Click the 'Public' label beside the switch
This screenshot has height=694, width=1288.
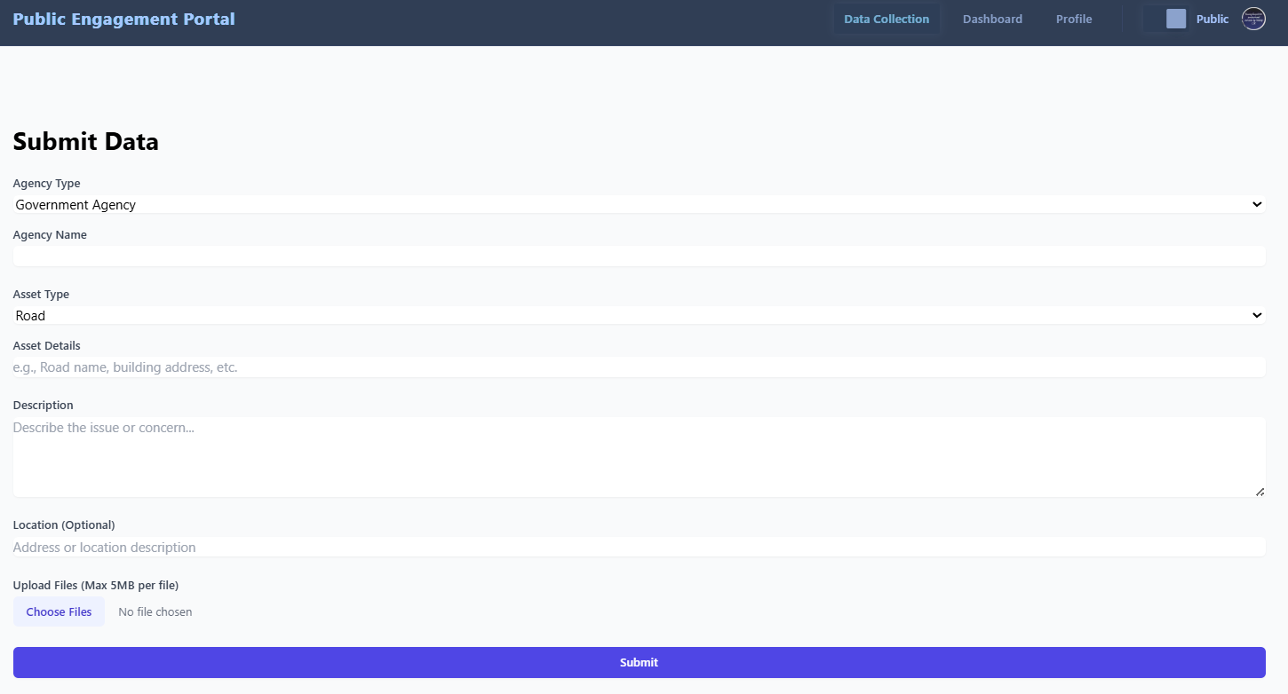point(1212,19)
